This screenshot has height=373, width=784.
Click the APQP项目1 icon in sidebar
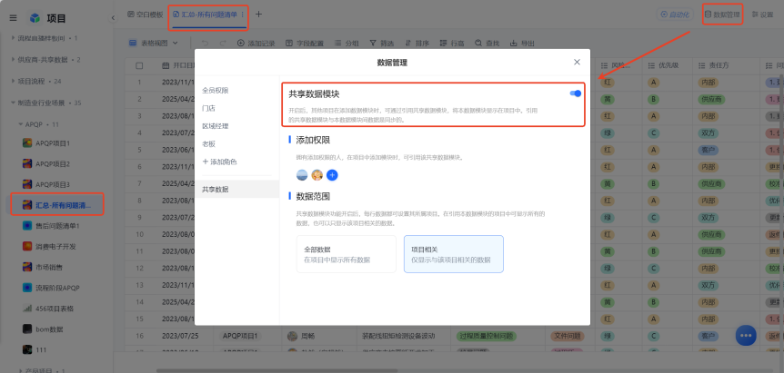27,143
